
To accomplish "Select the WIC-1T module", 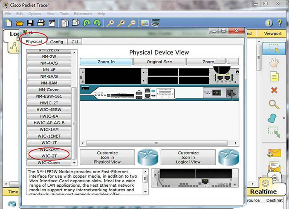I will click(x=49, y=142).
